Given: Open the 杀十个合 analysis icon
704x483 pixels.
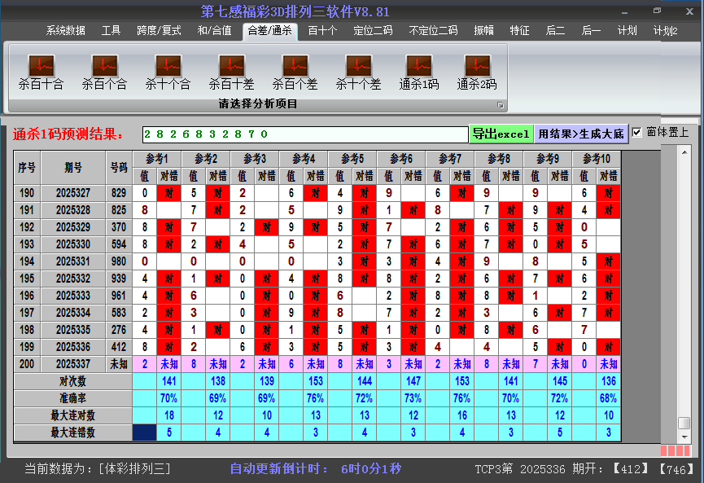Looking at the screenshot, I should (168, 72).
